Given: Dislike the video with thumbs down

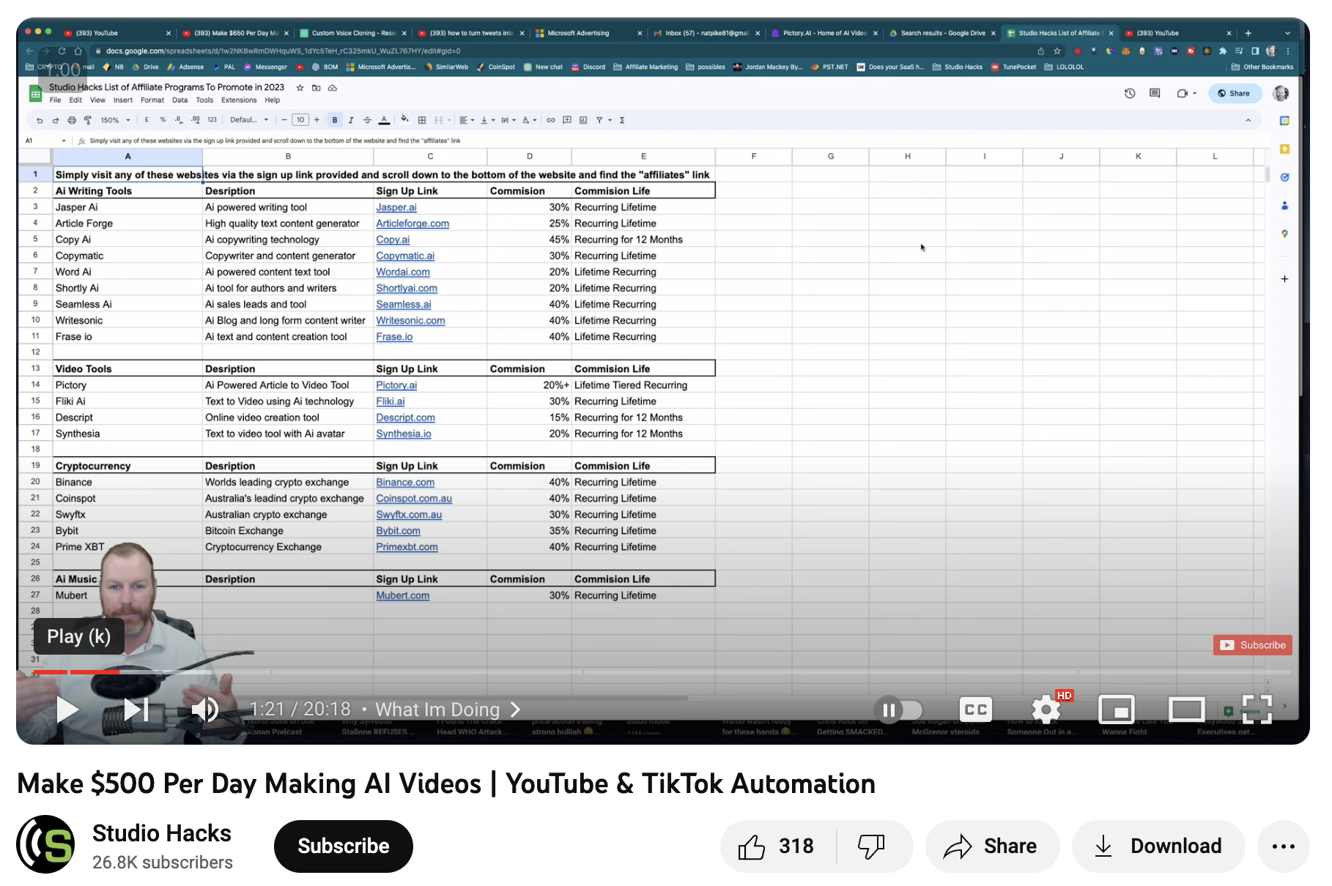Looking at the screenshot, I should [x=872, y=846].
